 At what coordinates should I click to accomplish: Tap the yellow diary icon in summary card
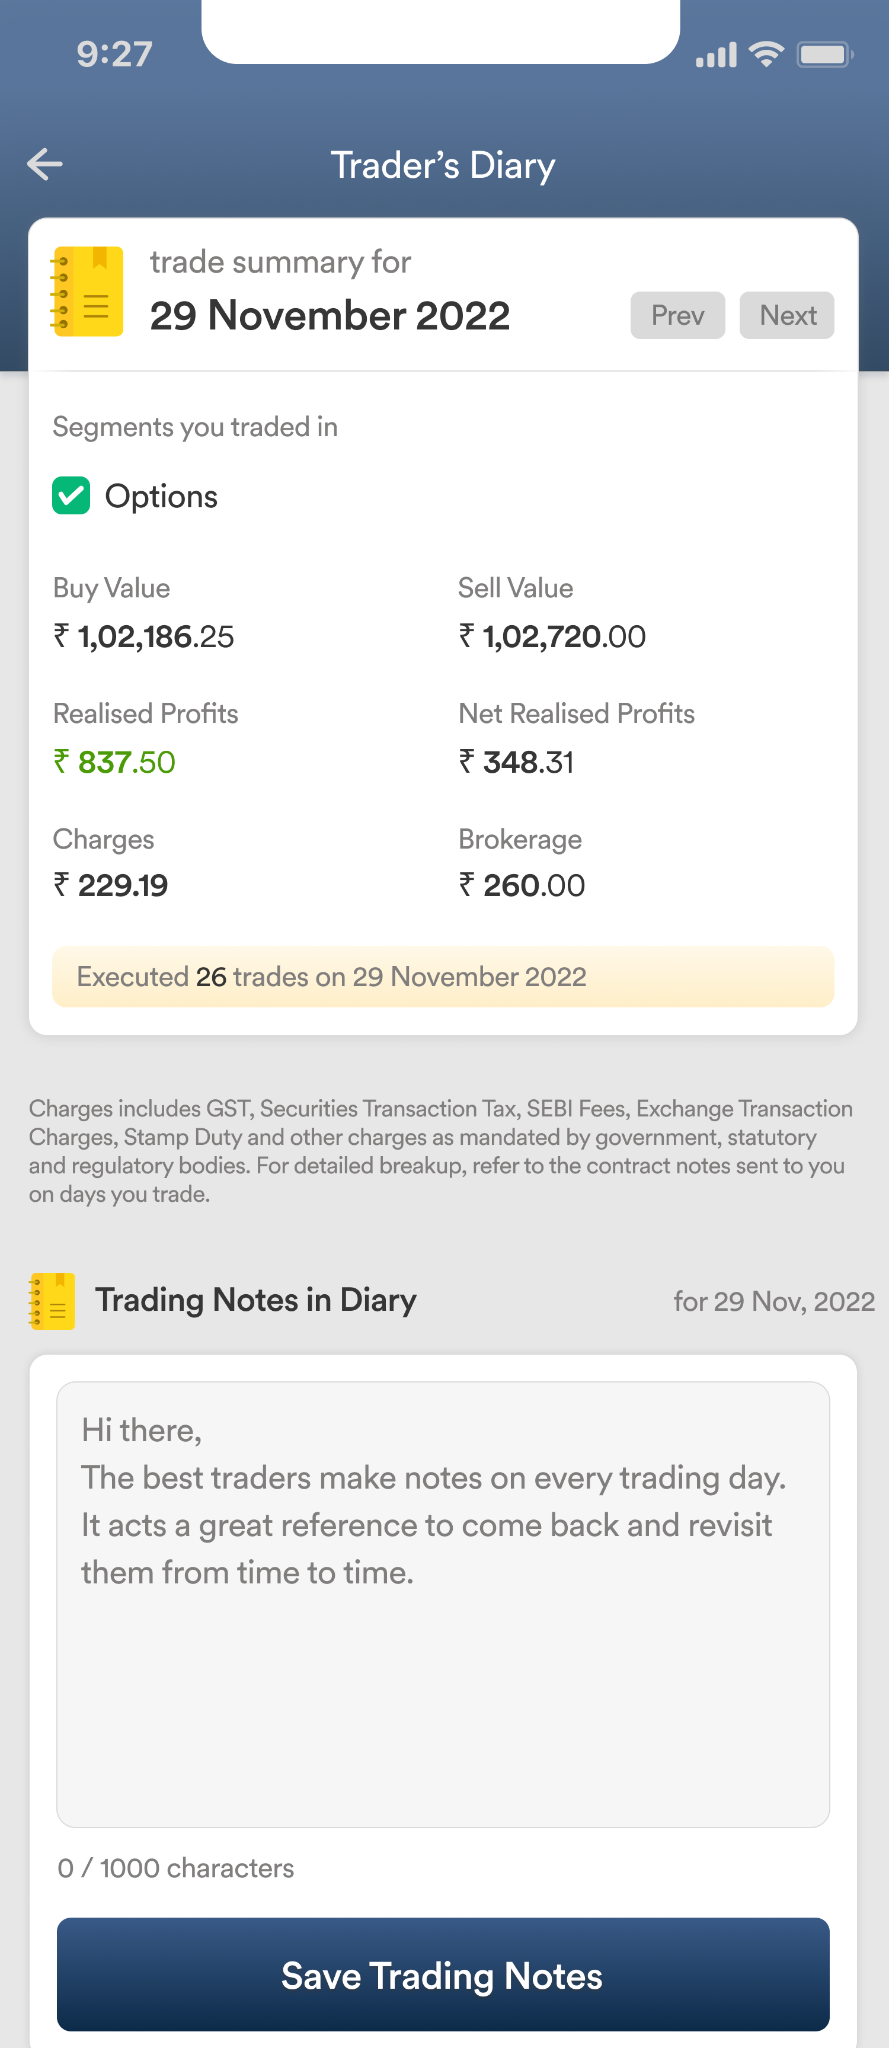coord(88,291)
